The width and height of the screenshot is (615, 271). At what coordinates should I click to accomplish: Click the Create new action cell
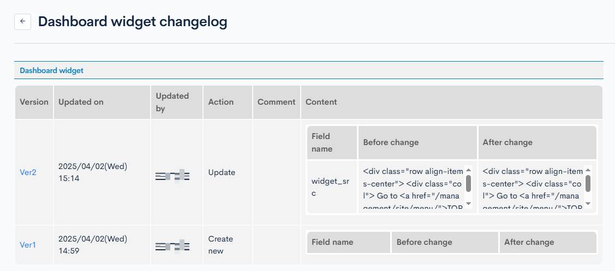point(220,245)
